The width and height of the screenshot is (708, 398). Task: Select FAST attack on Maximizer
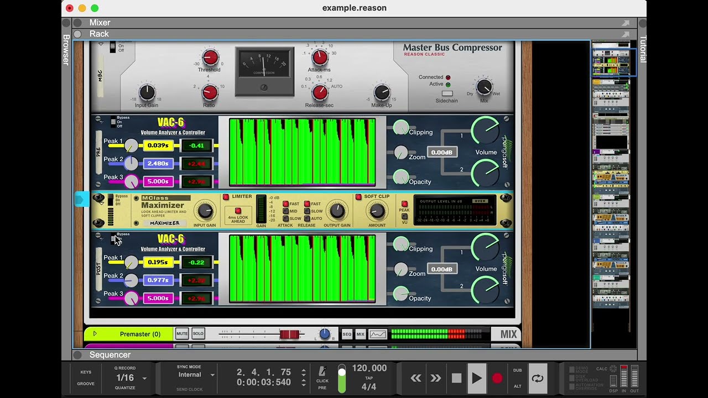286,204
